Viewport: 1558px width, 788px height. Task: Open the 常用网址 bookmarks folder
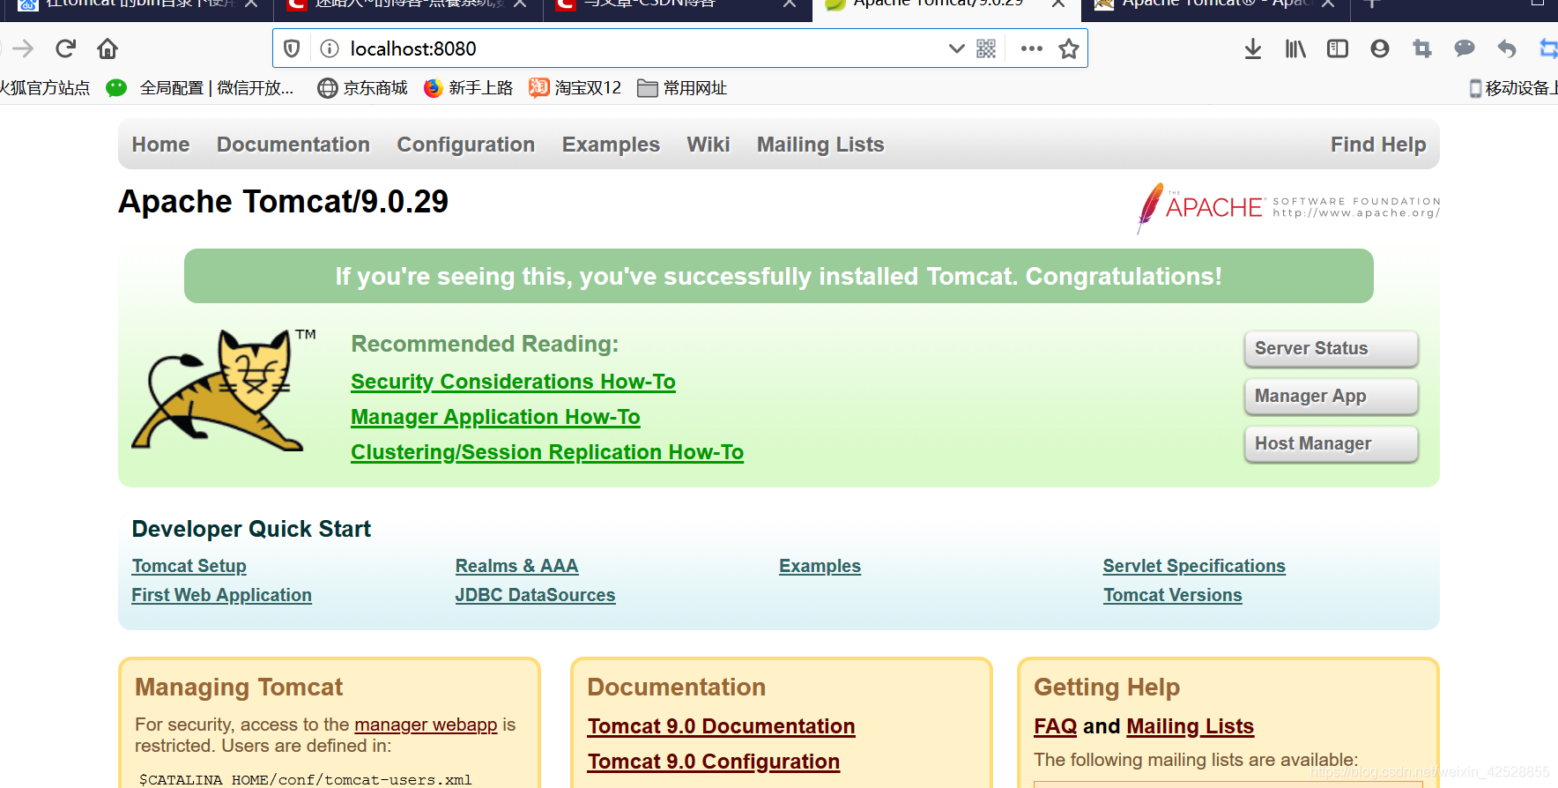[682, 88]
